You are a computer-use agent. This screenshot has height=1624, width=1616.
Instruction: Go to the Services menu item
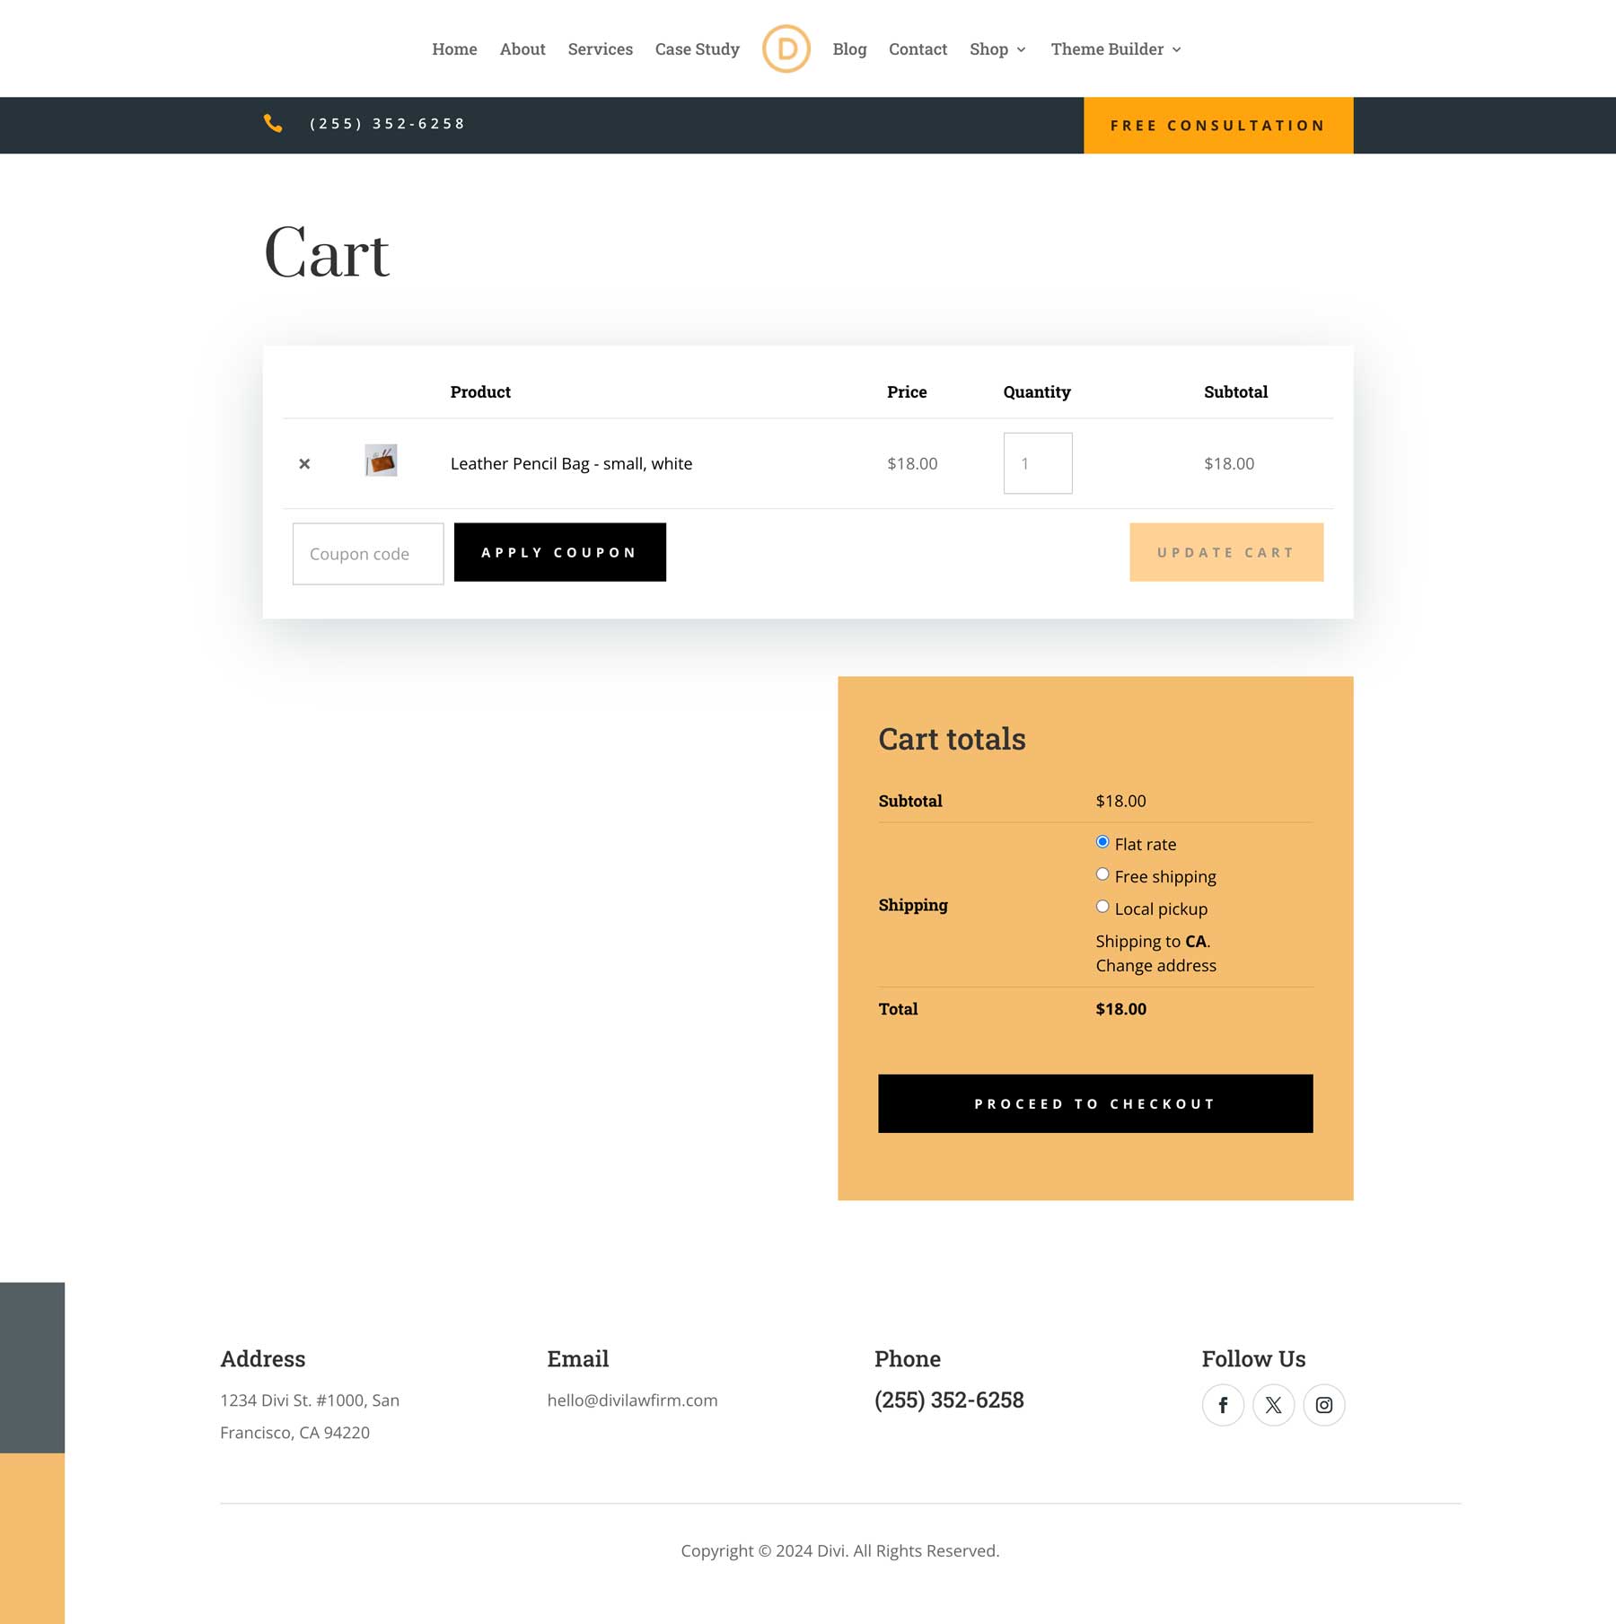(600, 49)
